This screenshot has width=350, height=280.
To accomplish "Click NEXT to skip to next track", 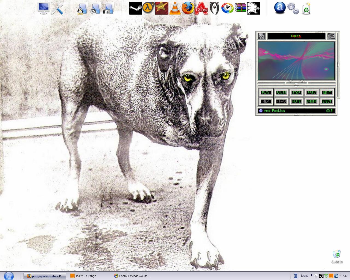I will [x=327, y=93].
